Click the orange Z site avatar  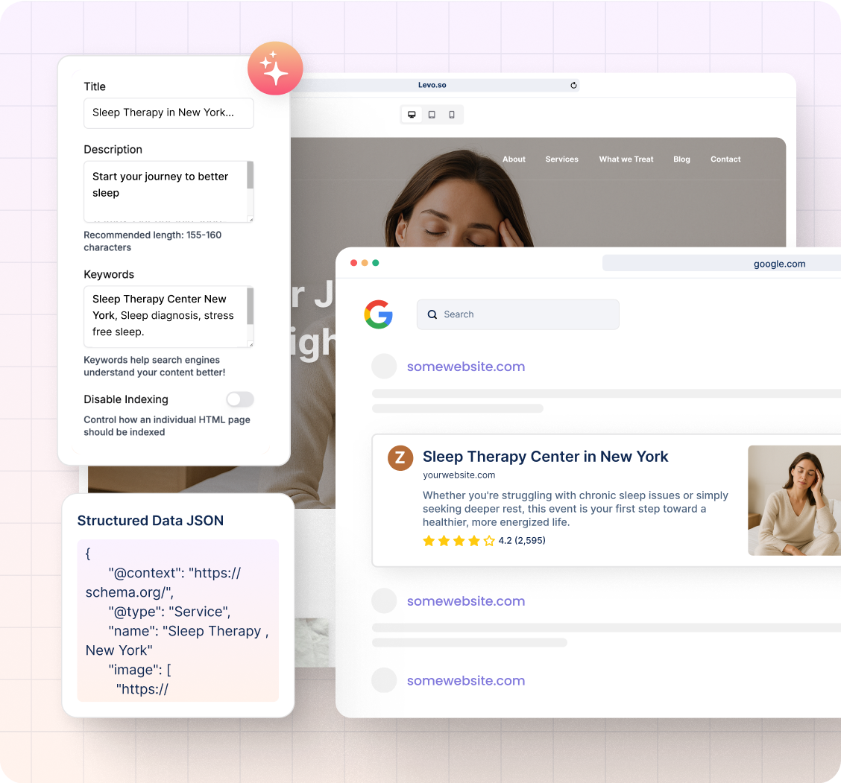[x=400, y=458]
